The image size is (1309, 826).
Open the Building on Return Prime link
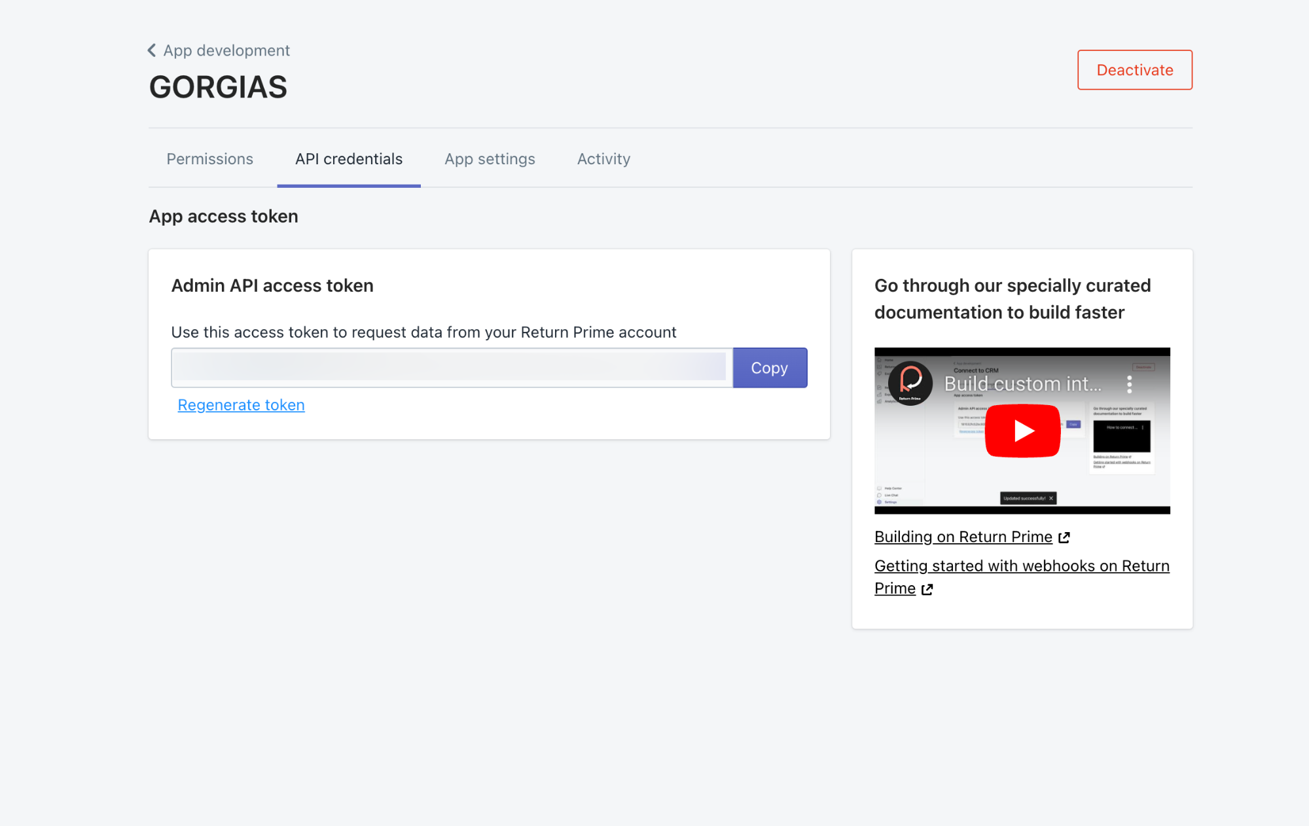pyautogui.click(x=963, y=537)
